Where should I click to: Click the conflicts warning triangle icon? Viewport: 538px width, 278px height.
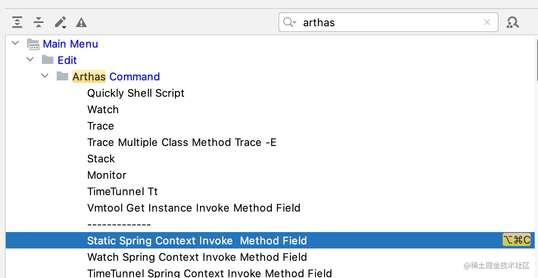pyautogui.click(x=81, y=22)
